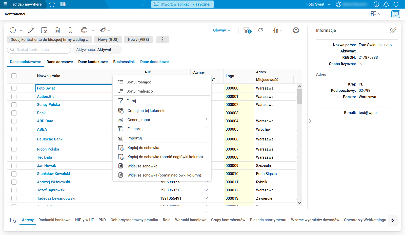Screen dimensions: 405x235
Task: Check the Action.Bis row checkbox
Action: 14,97
